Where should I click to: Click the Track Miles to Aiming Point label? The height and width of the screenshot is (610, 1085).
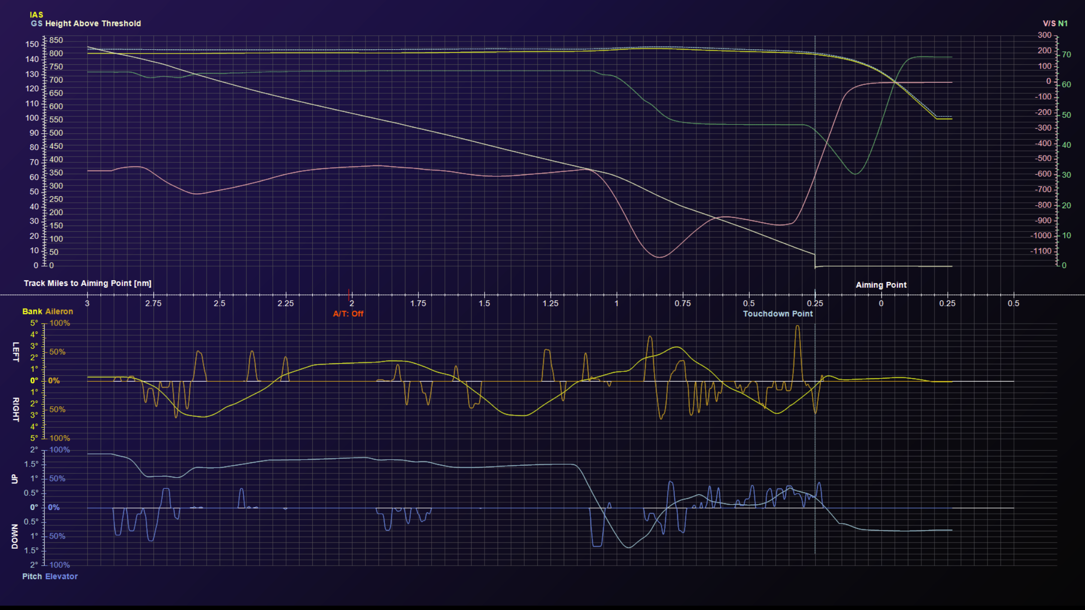tap(88, 284)
